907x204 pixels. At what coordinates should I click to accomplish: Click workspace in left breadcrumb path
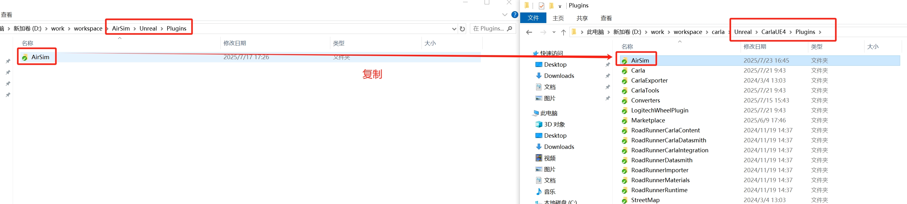[88, 28]
